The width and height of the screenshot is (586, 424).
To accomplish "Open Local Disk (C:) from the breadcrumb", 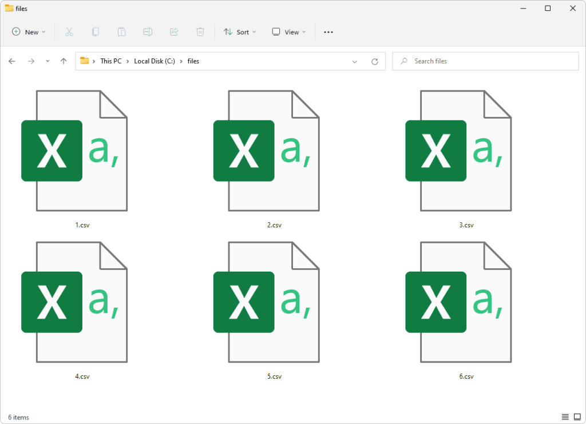I will click(155, 61).
